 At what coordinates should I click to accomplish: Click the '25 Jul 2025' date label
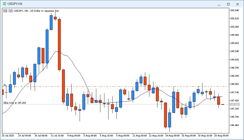click(x=8, y=136)
